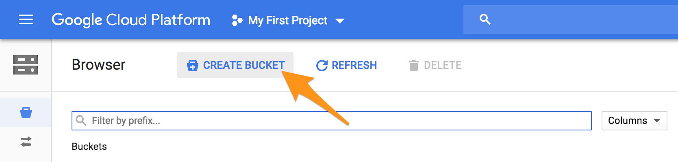Viewport: 678px width, 162px height.
Task: Click the REFRESH button label
Action: tap(354, 65)
